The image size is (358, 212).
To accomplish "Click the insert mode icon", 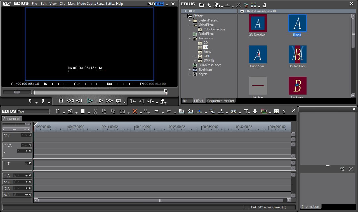I will coord(182,111).
